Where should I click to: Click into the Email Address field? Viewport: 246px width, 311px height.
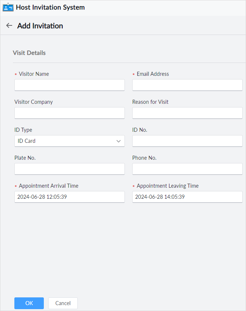point(187,85)
